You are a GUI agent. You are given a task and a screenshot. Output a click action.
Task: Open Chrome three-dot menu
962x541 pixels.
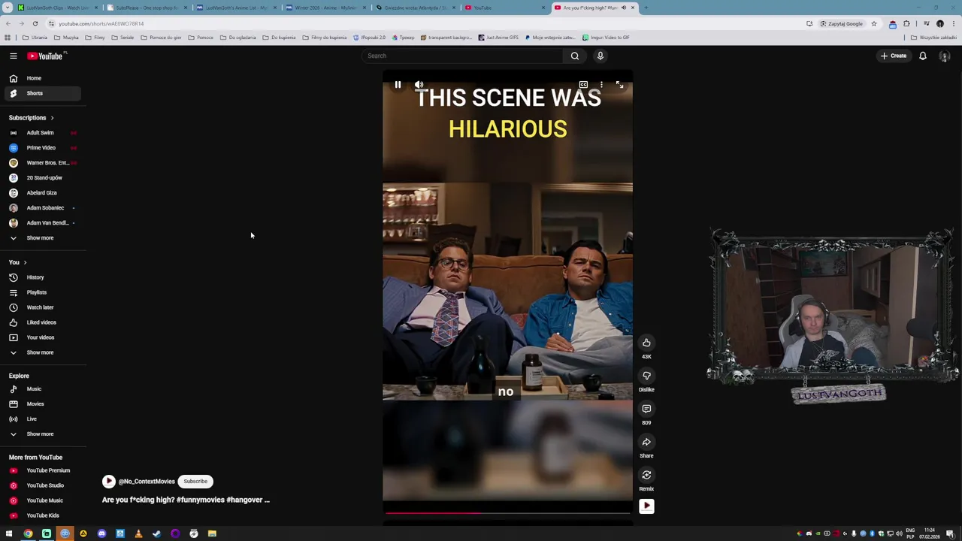pos(953,23)
